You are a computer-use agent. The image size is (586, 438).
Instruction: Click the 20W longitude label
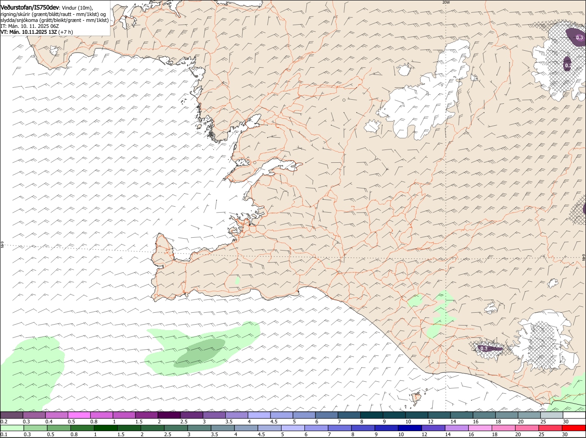point(446,2)
